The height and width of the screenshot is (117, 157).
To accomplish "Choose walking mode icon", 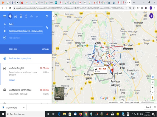I will [26, 16].
